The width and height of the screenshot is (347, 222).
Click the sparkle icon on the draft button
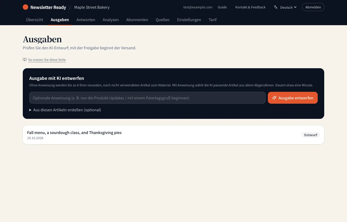274,98
